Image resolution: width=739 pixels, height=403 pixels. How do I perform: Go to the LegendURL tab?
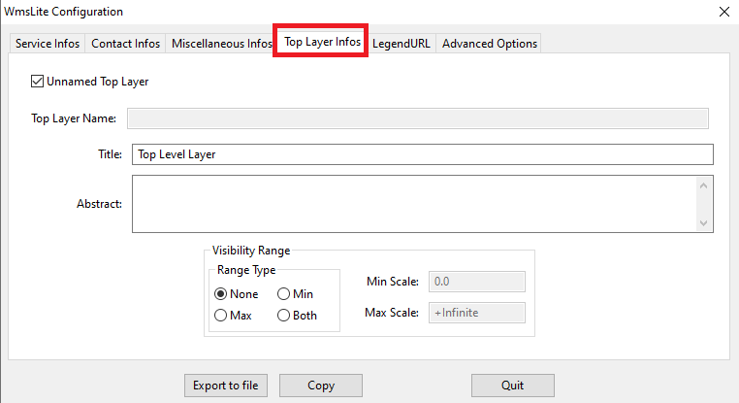(x=402, y=44)
